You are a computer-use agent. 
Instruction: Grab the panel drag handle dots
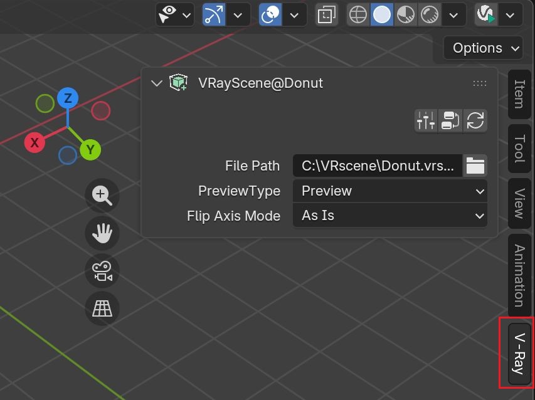click(479, 83)
